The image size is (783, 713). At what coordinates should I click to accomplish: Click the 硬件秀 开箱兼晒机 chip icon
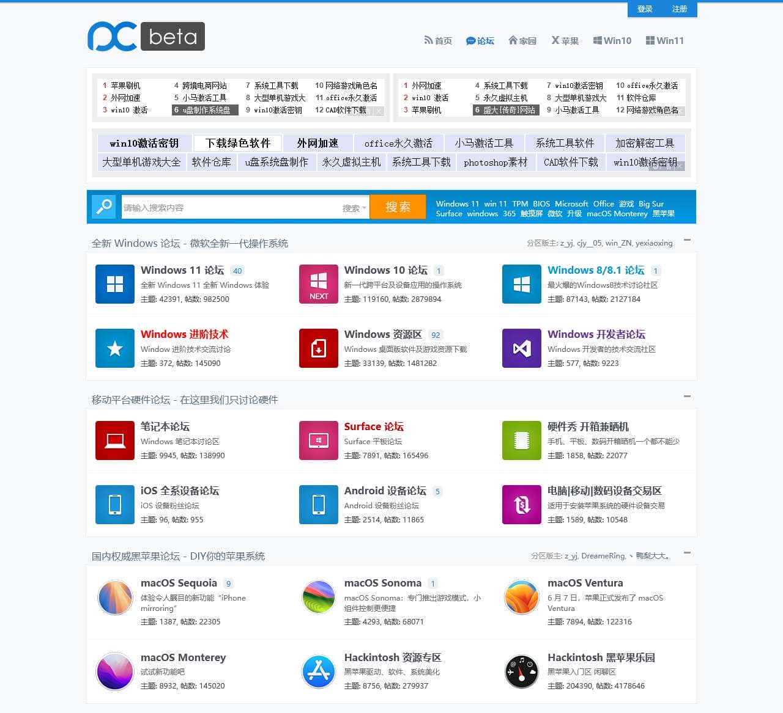[x=522, y=441]
